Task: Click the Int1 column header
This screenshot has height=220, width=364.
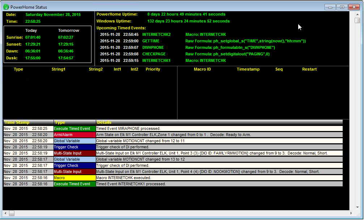Action: (117, 69)
